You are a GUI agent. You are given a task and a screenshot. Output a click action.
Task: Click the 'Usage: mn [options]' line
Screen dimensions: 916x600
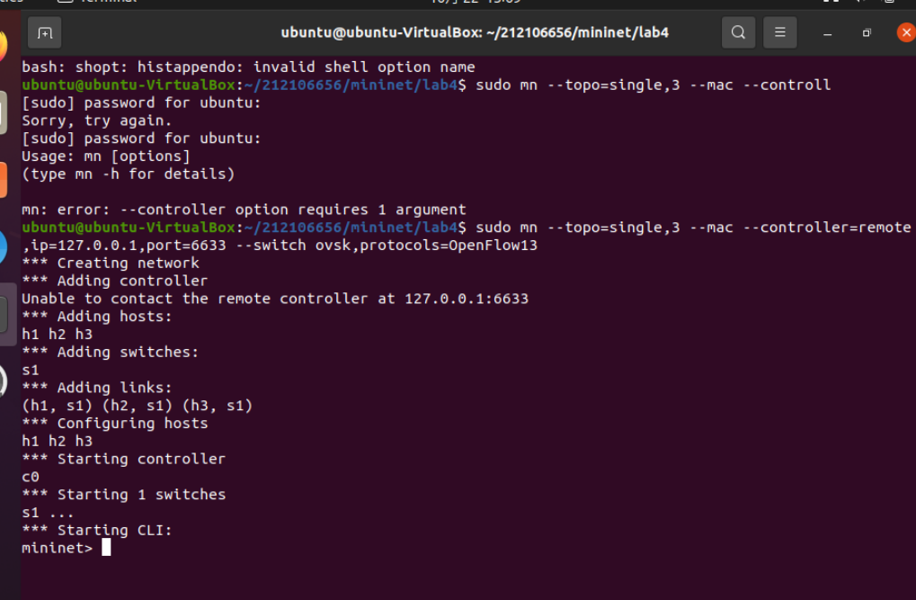coord(106,157)
